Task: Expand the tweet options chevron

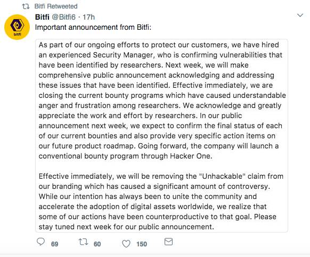Action: (x=300, y=15)
